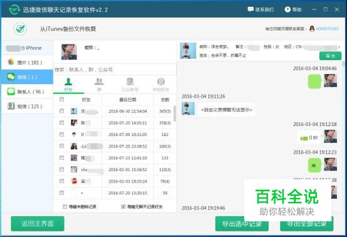The height and width of the screenshot is (237, 347).
Task: Switch to the 好友 friends tab
Action: pos(68,85)
